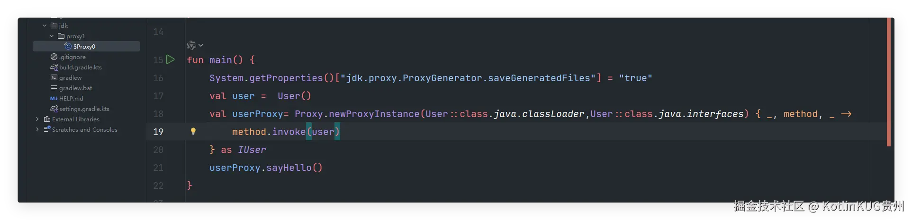912x220 pixels.
Task: Click the IUser type reference
Action: [252, 150]
